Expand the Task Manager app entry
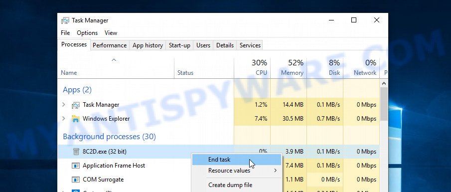This screenshot has height=192, width=451. (x=64, y=105)
